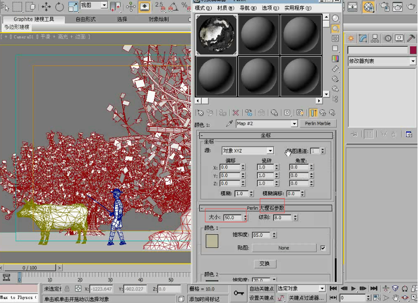Toggle the 颜色 1 贴图 enable checkbox
This screenshot has height=303, width=418.
tap(323, 248)
